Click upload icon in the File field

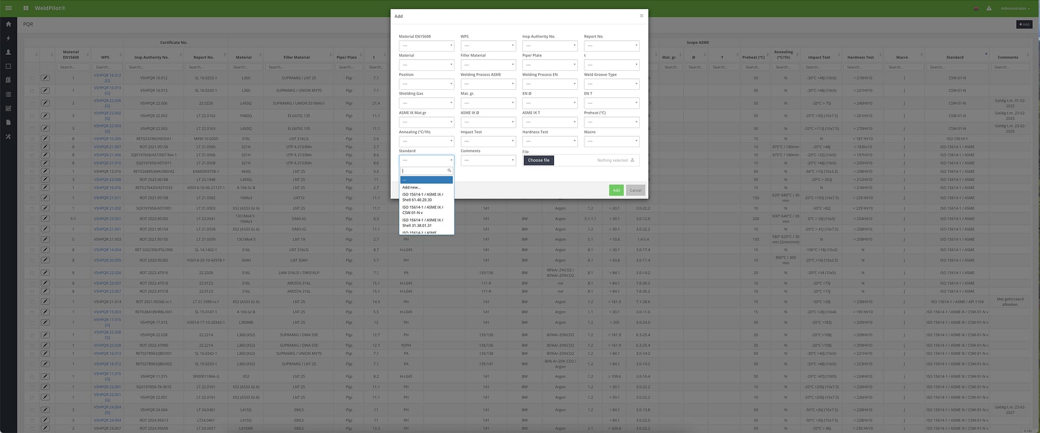[x=632, y=160]
